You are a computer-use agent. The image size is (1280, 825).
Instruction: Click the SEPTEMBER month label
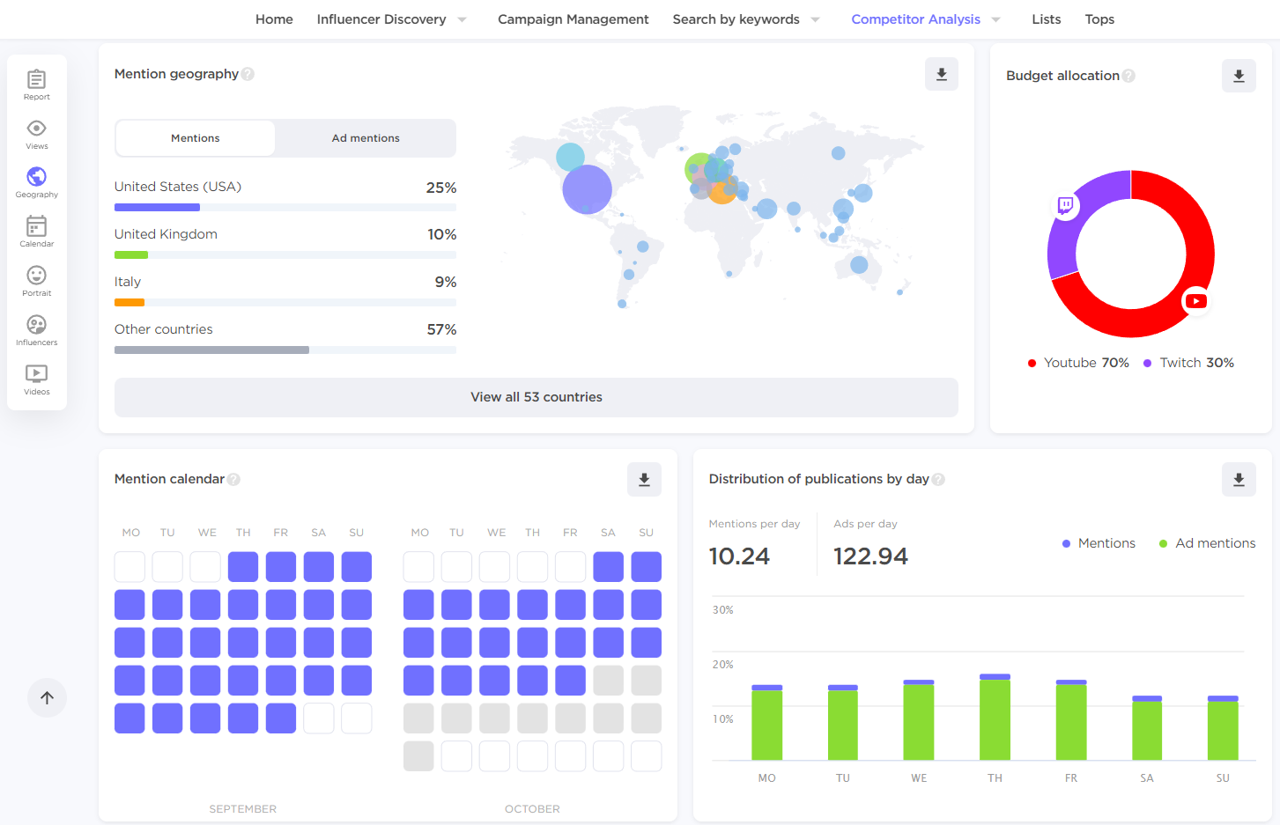(243, 809)
